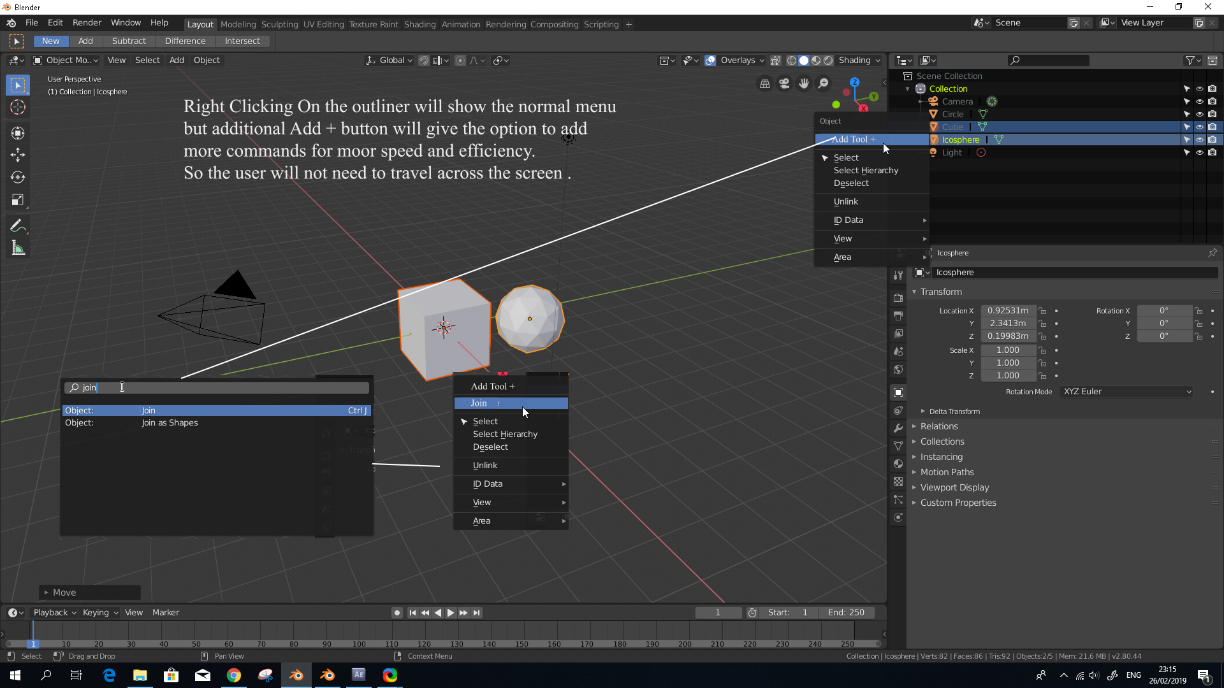This screenshot has height=688, width=1224.
Task: Pin the Icosphere properties panel
Action: (x=1213, y=253)
